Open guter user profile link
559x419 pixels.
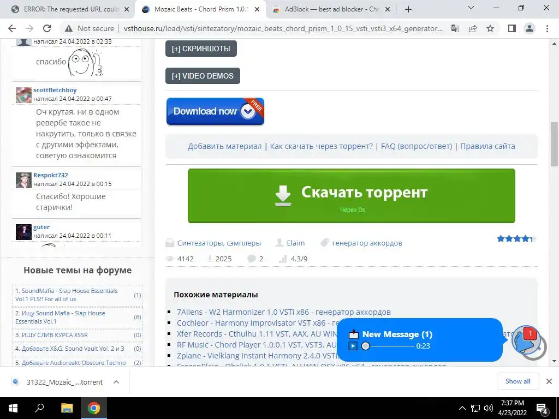coord(41,227)
